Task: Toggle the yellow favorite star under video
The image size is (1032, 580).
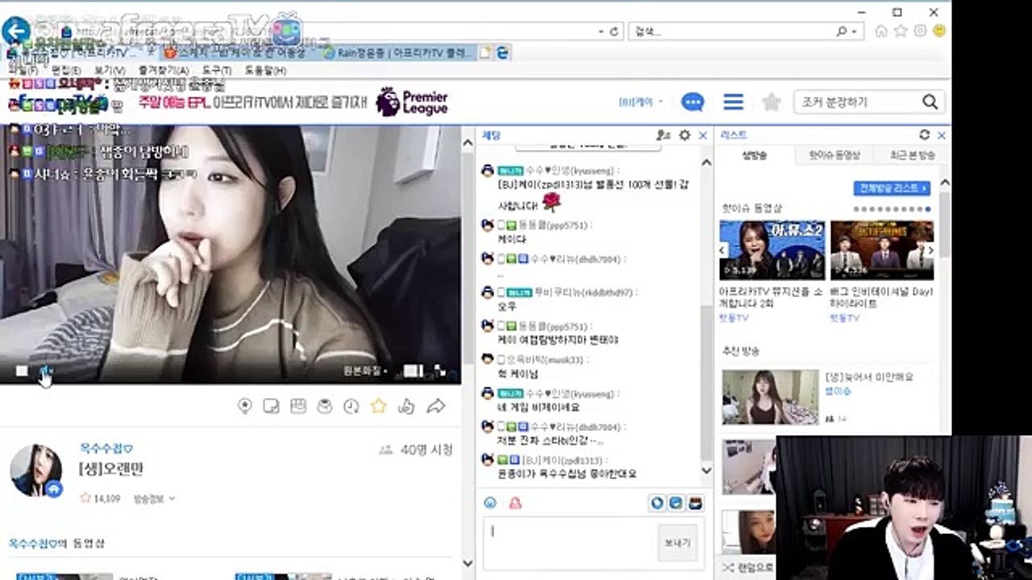Action: (378, 406)
